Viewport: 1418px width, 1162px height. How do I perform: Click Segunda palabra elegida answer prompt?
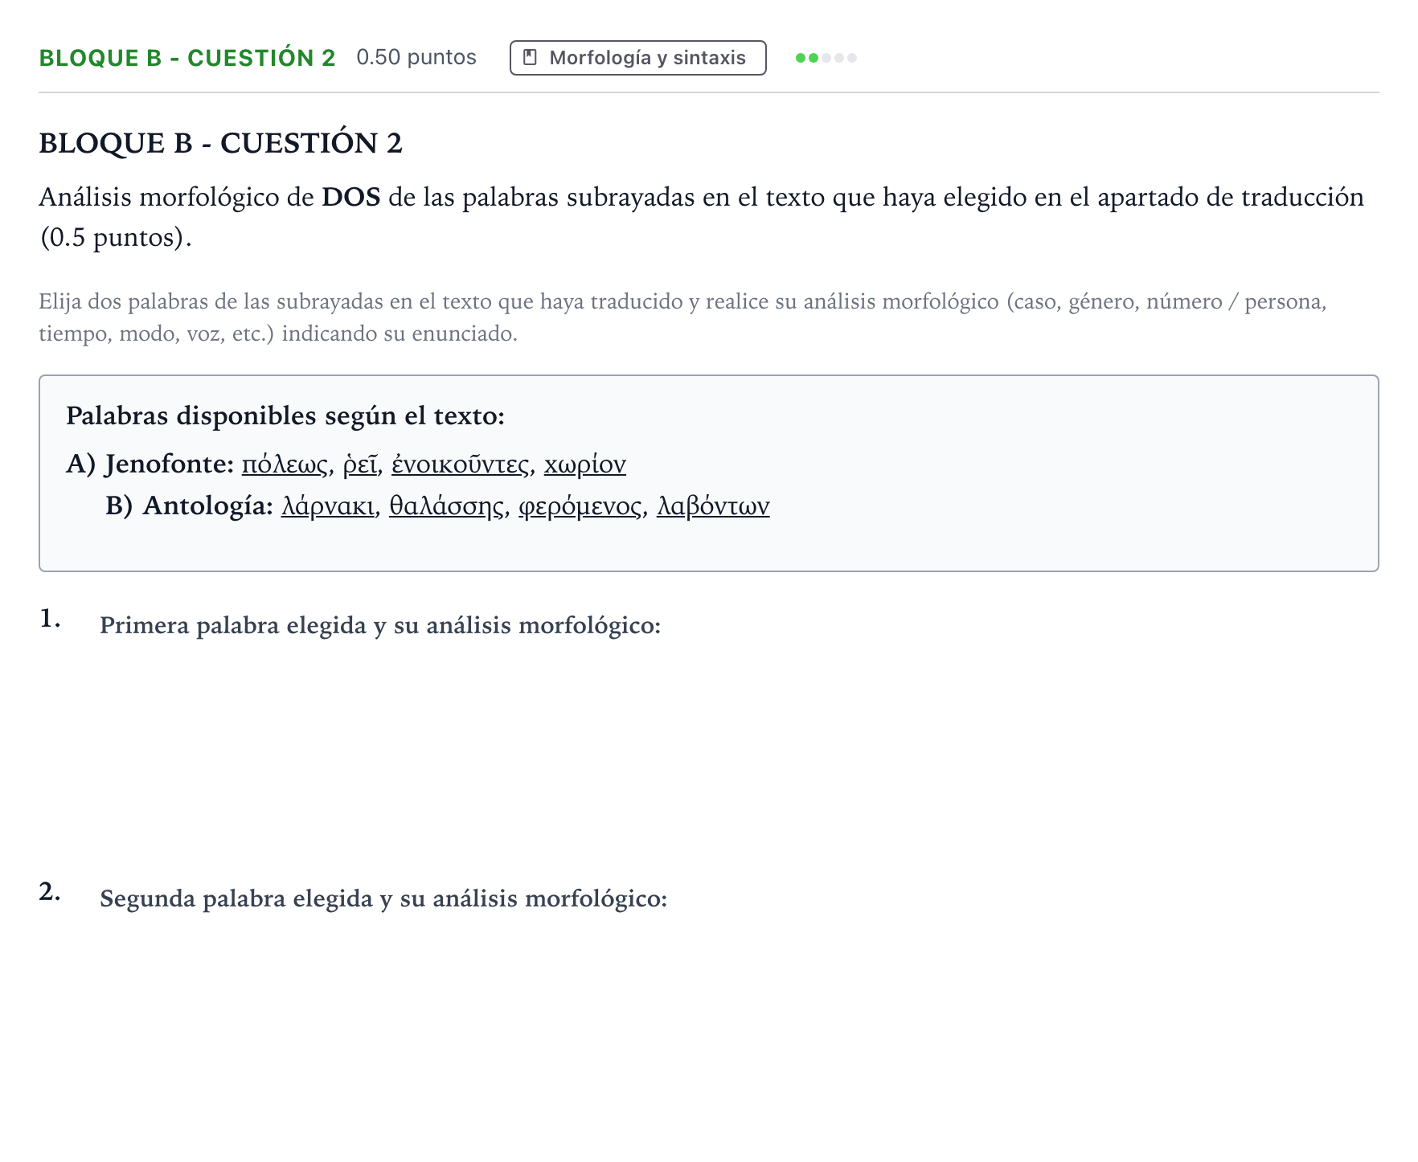(x=383, y=898)
